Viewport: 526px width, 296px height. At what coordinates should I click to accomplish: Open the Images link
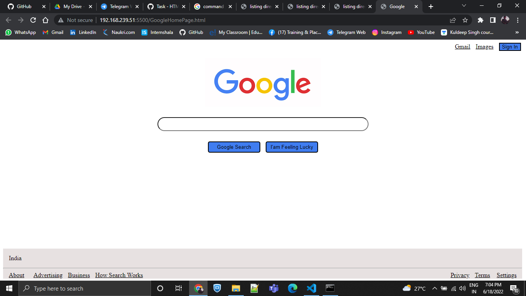point(484,47)
